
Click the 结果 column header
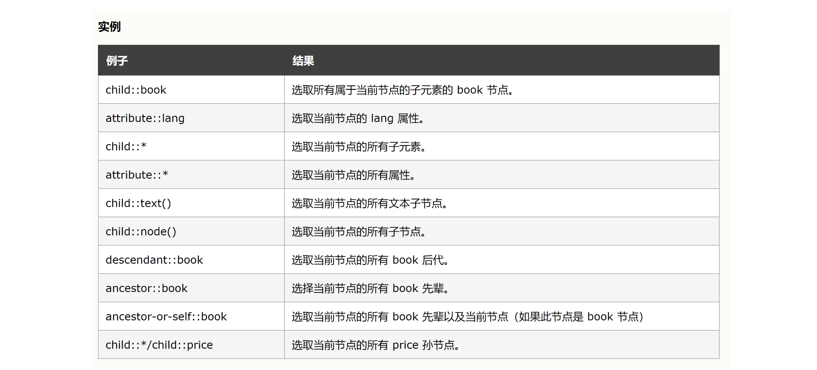coord(303,61)
